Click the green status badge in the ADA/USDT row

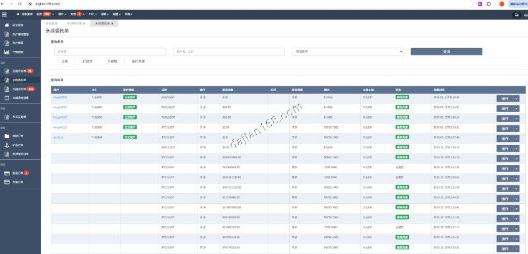tap(402, 97)
